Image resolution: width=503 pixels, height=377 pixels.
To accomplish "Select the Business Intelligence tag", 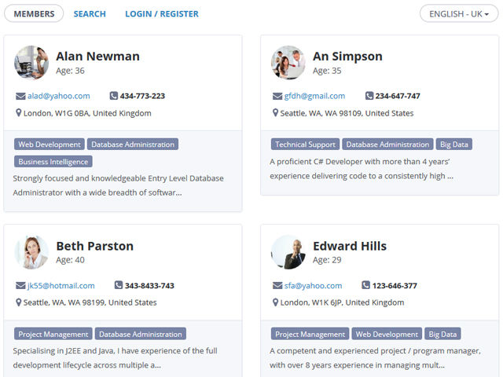I will 53,162.
